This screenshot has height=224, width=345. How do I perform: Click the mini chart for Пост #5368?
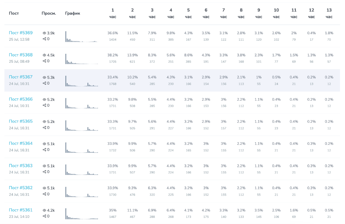click(82, 59)
